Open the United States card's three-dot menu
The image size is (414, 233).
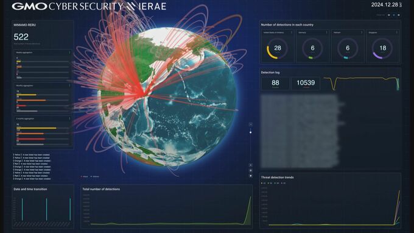pos(292,32)
